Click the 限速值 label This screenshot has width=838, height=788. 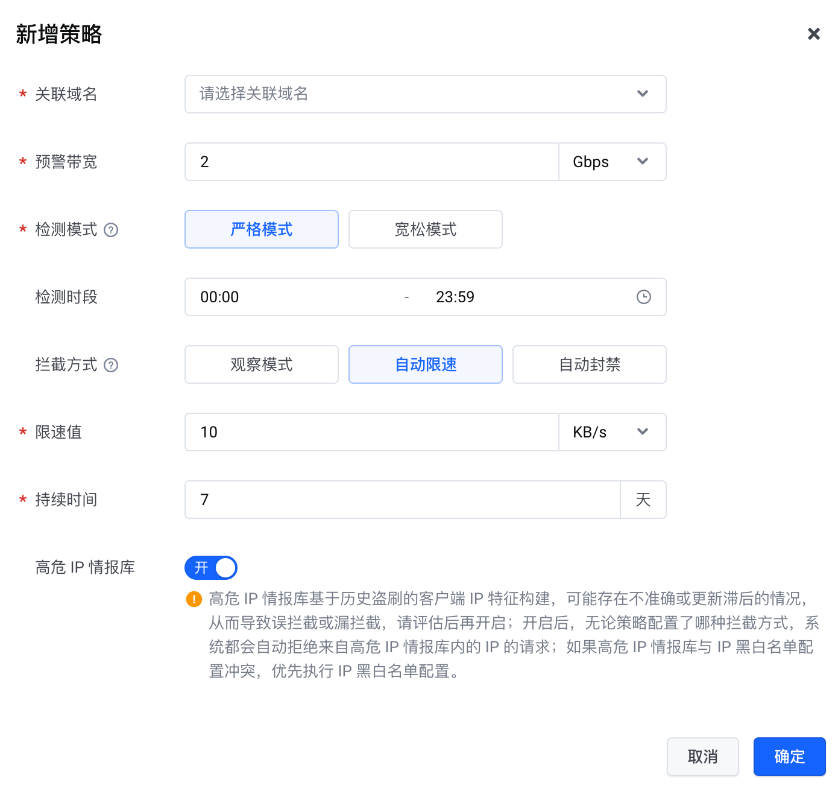click(58, 432)
